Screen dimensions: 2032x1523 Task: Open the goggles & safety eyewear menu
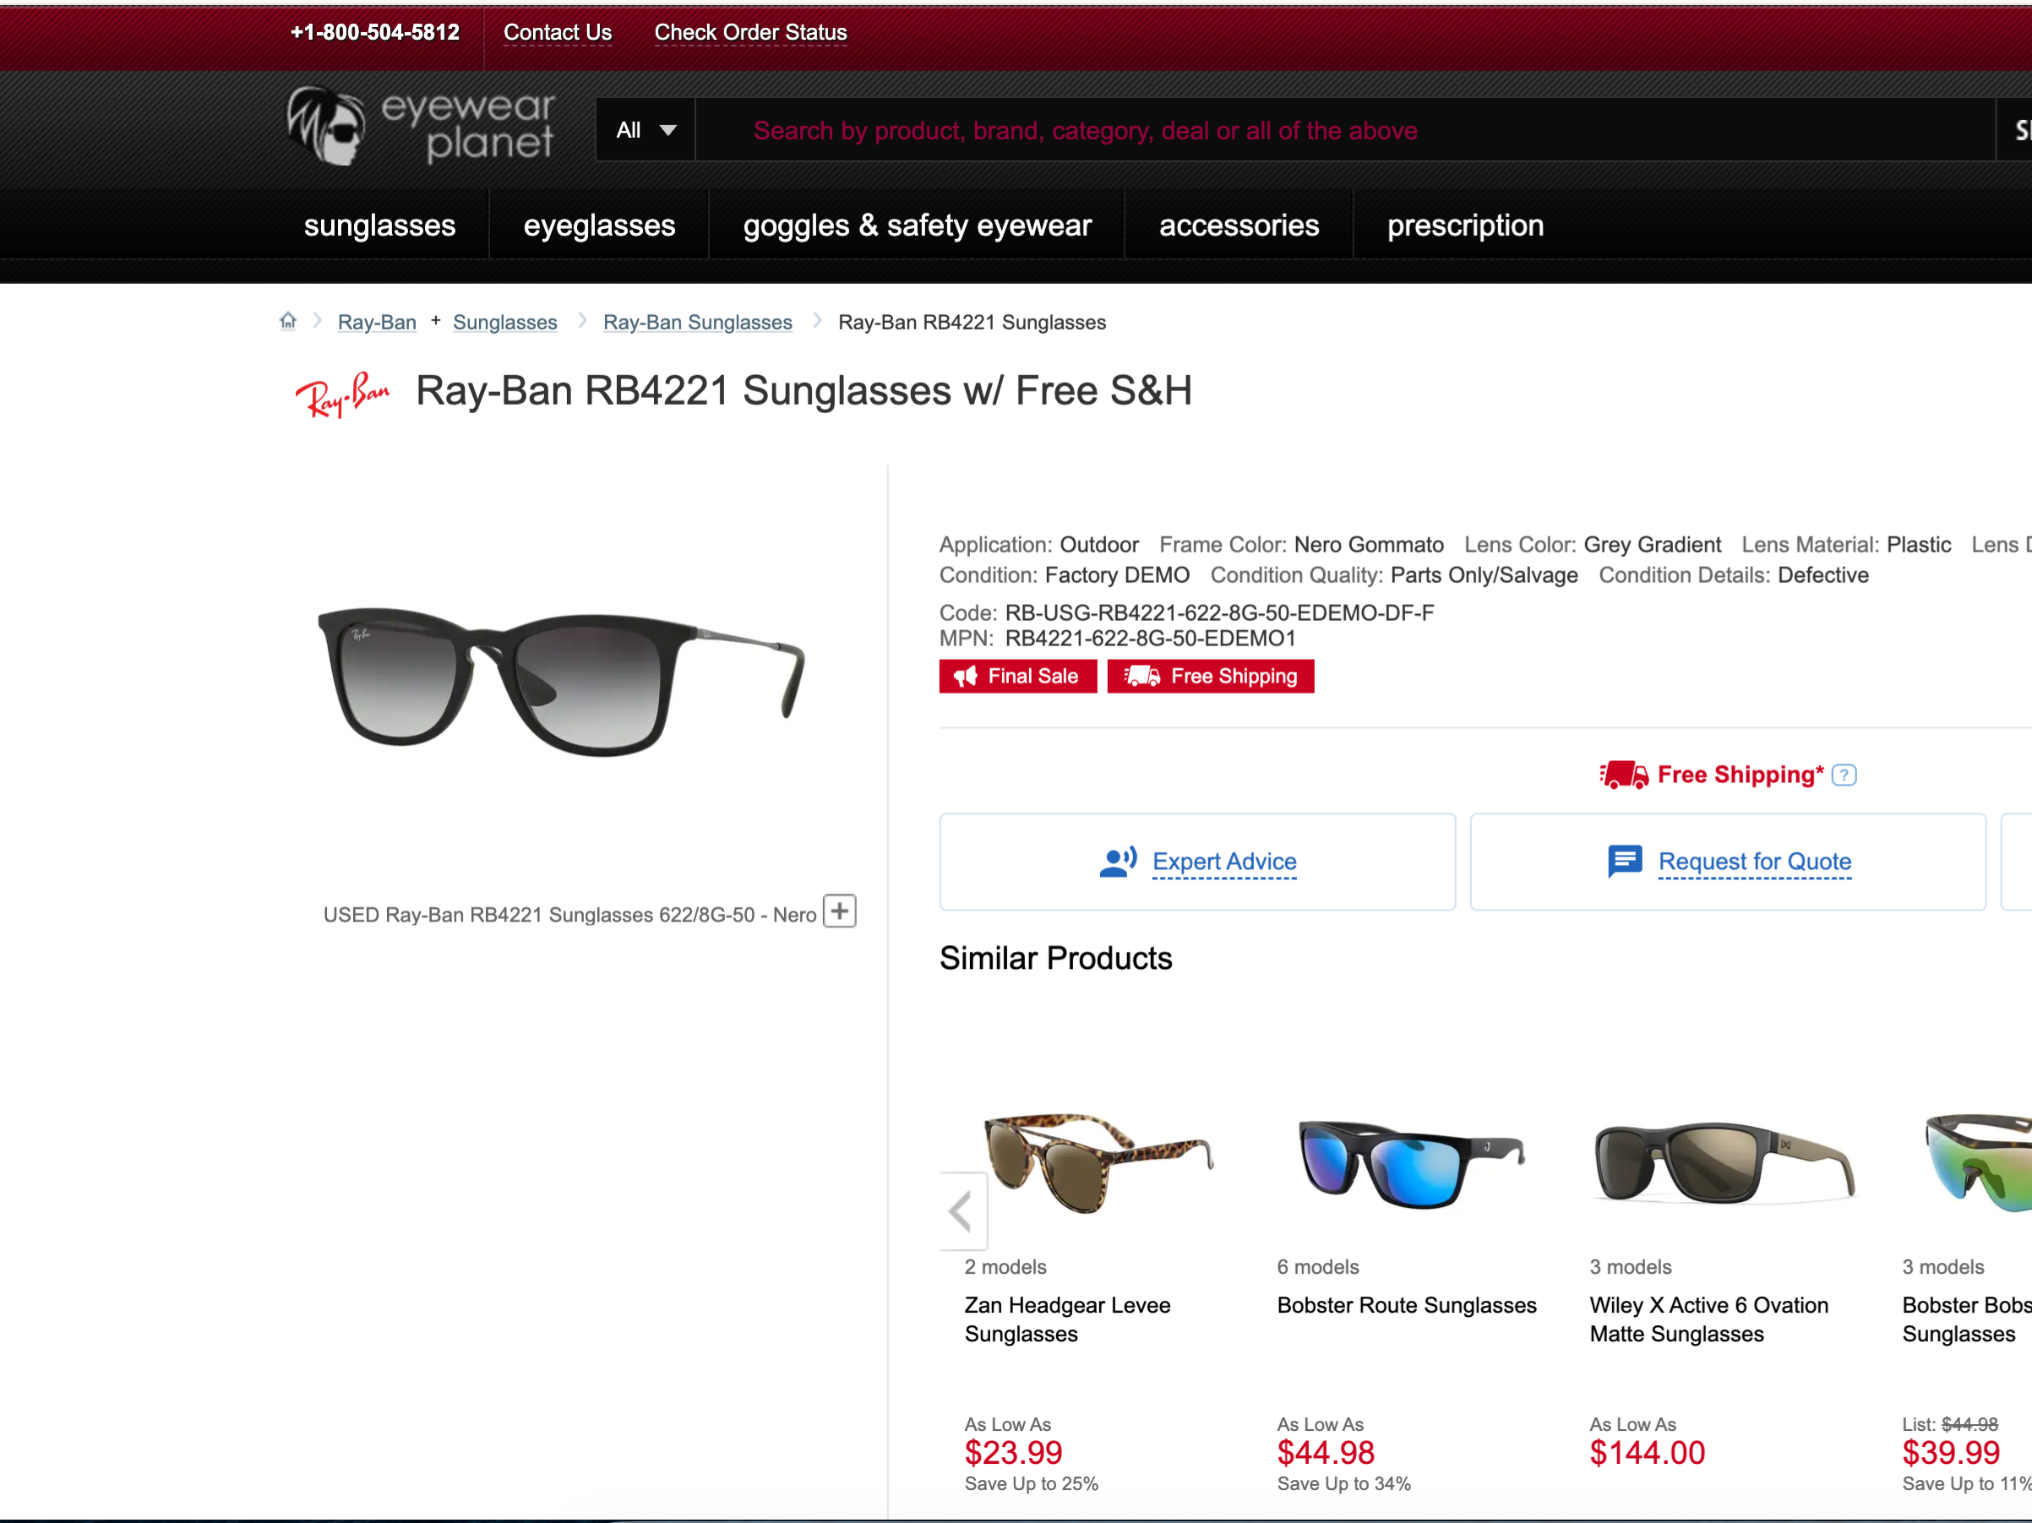point(917,225)
